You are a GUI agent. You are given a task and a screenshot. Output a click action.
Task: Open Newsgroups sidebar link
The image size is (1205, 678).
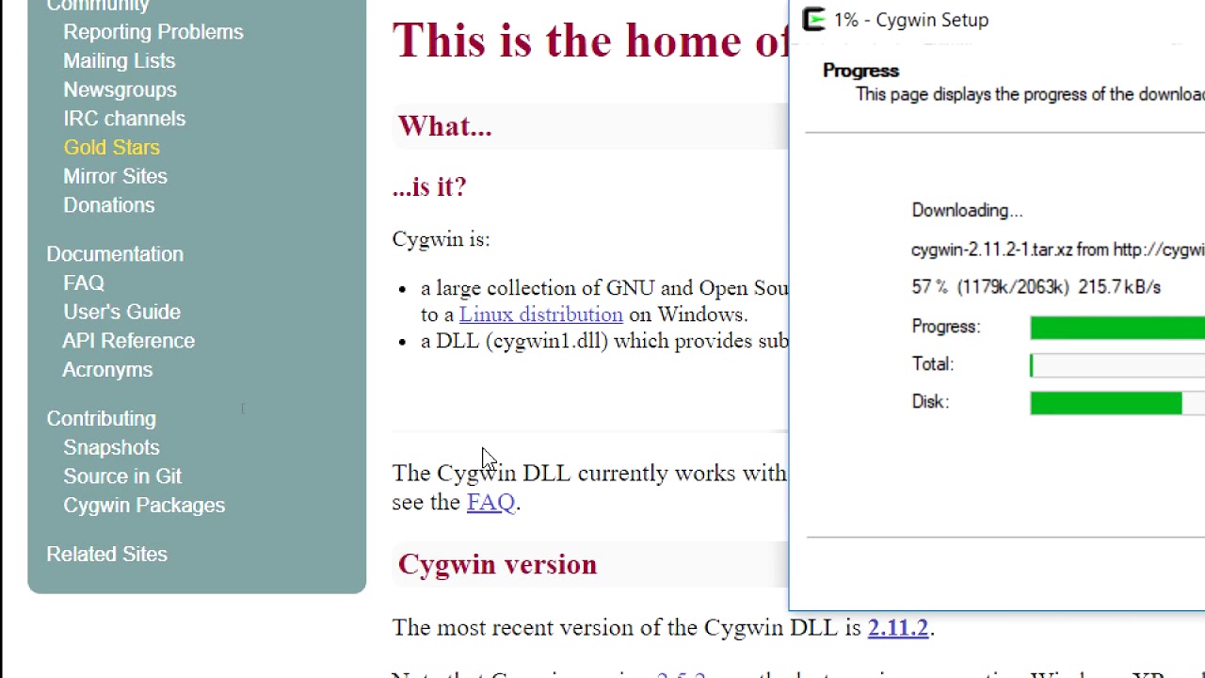tap(120, 89)
